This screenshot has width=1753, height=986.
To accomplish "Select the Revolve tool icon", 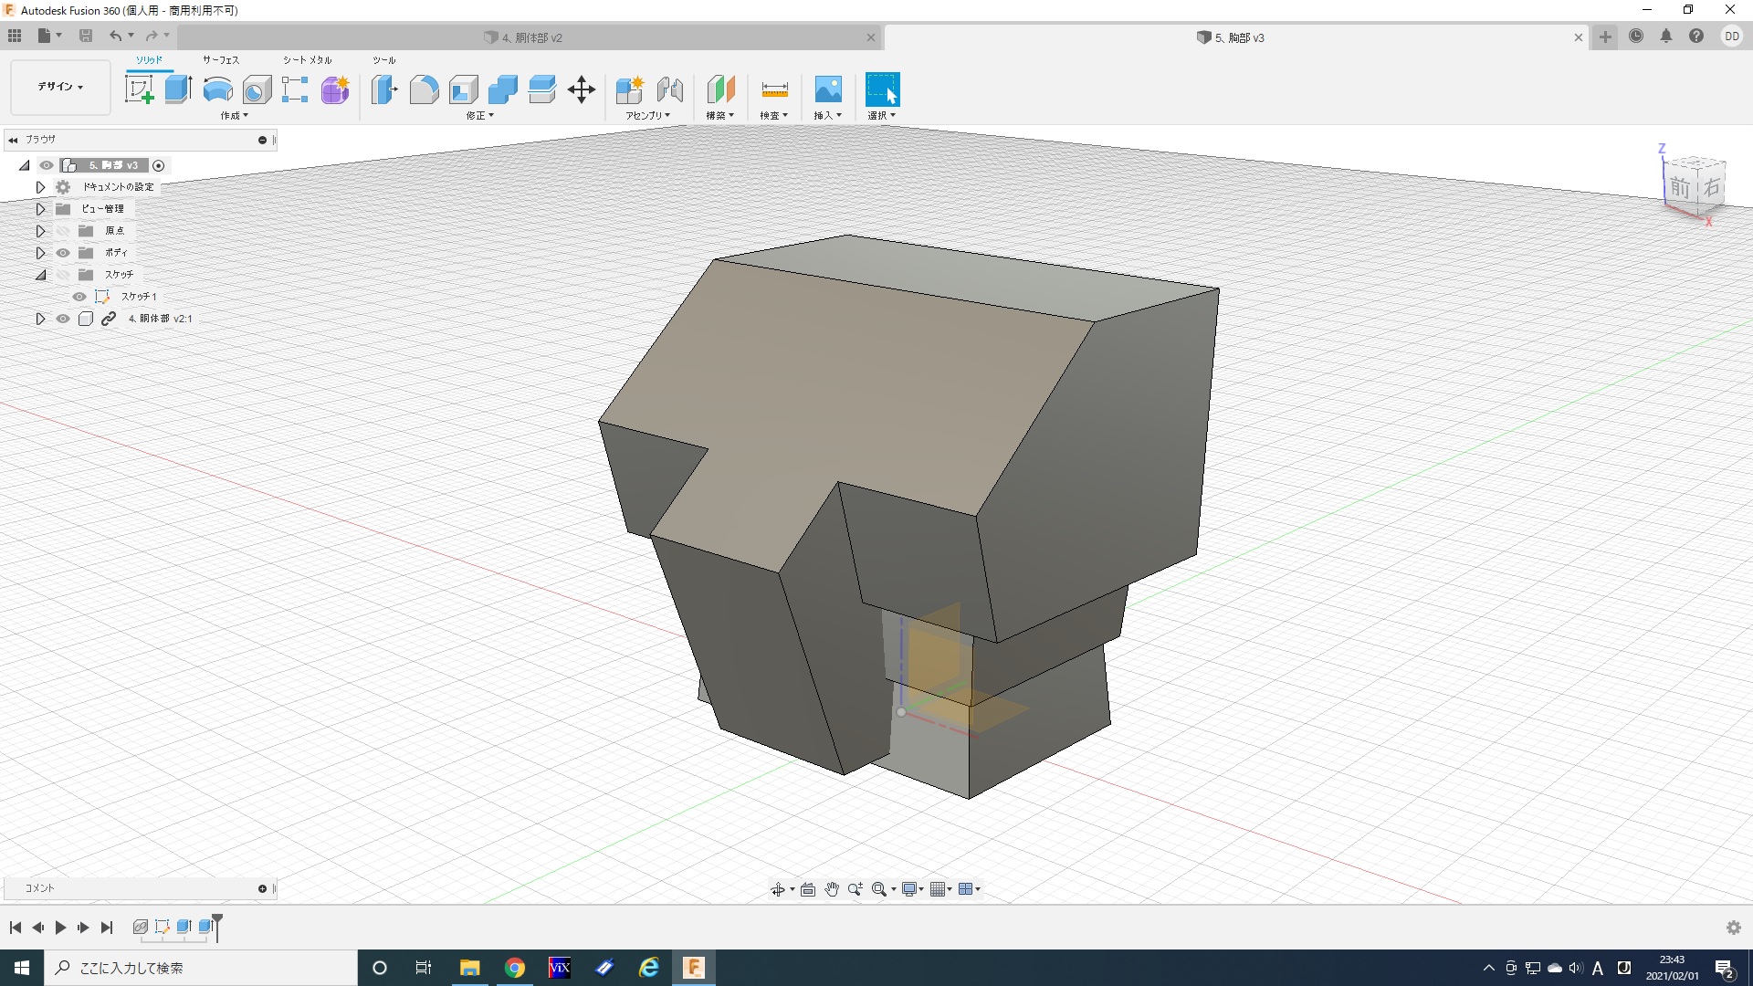I will click(x=217, y=89).
